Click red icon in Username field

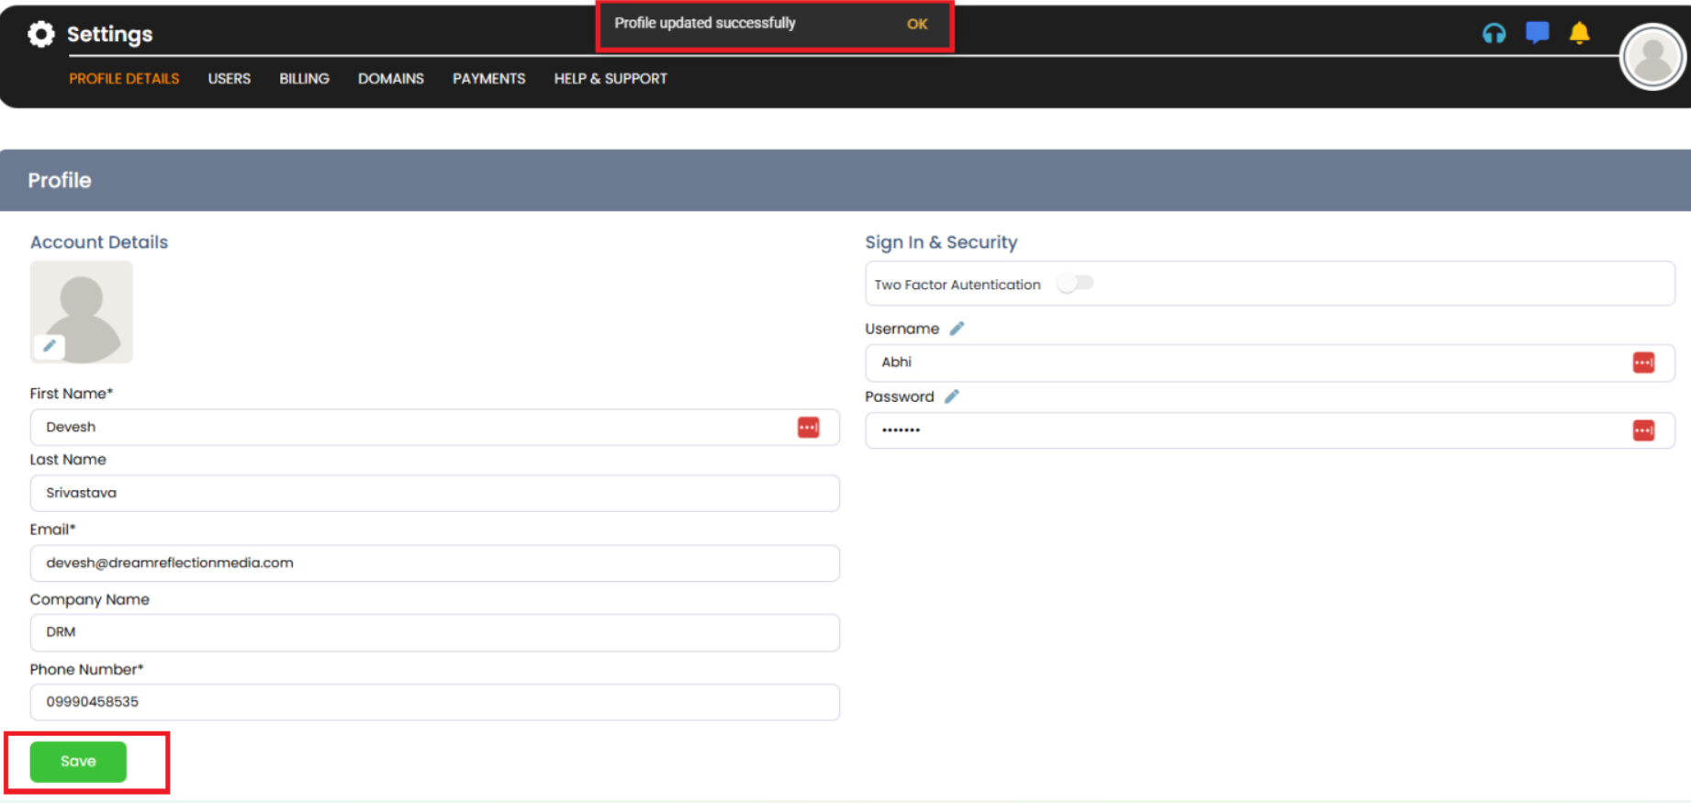(1643, 362)
